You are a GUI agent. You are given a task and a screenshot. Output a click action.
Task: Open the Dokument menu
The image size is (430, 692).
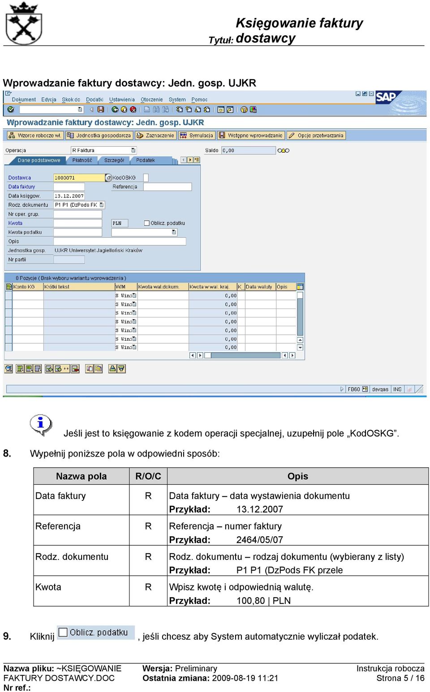click(x=24, y=100)
